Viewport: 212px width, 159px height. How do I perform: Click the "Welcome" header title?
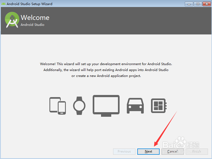click(35, 17)
